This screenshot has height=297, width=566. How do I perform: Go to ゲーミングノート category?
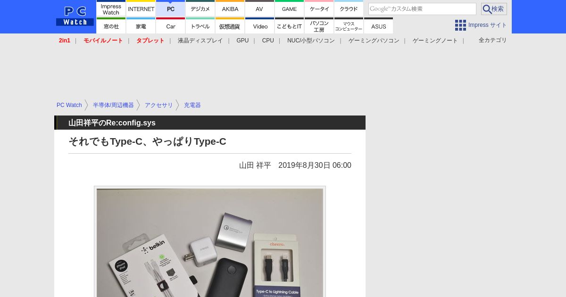click(435, 41)
